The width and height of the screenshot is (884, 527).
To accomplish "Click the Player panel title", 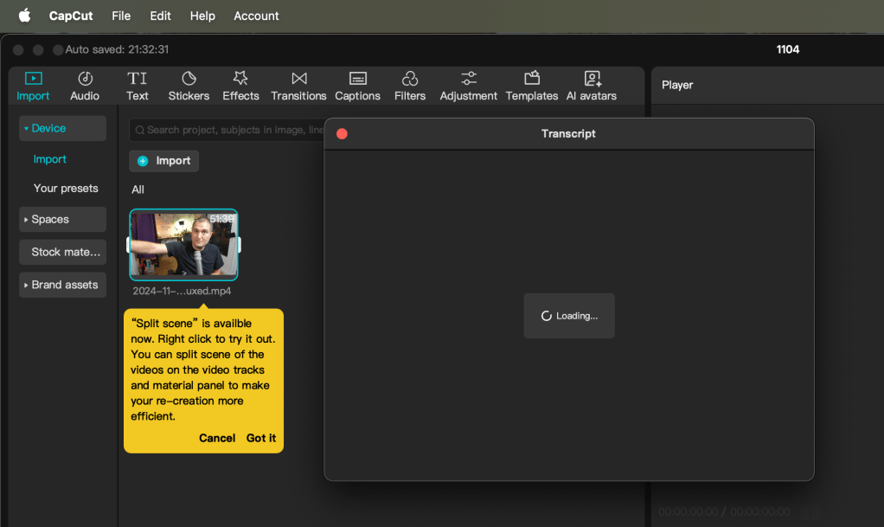I will (677, 85).
